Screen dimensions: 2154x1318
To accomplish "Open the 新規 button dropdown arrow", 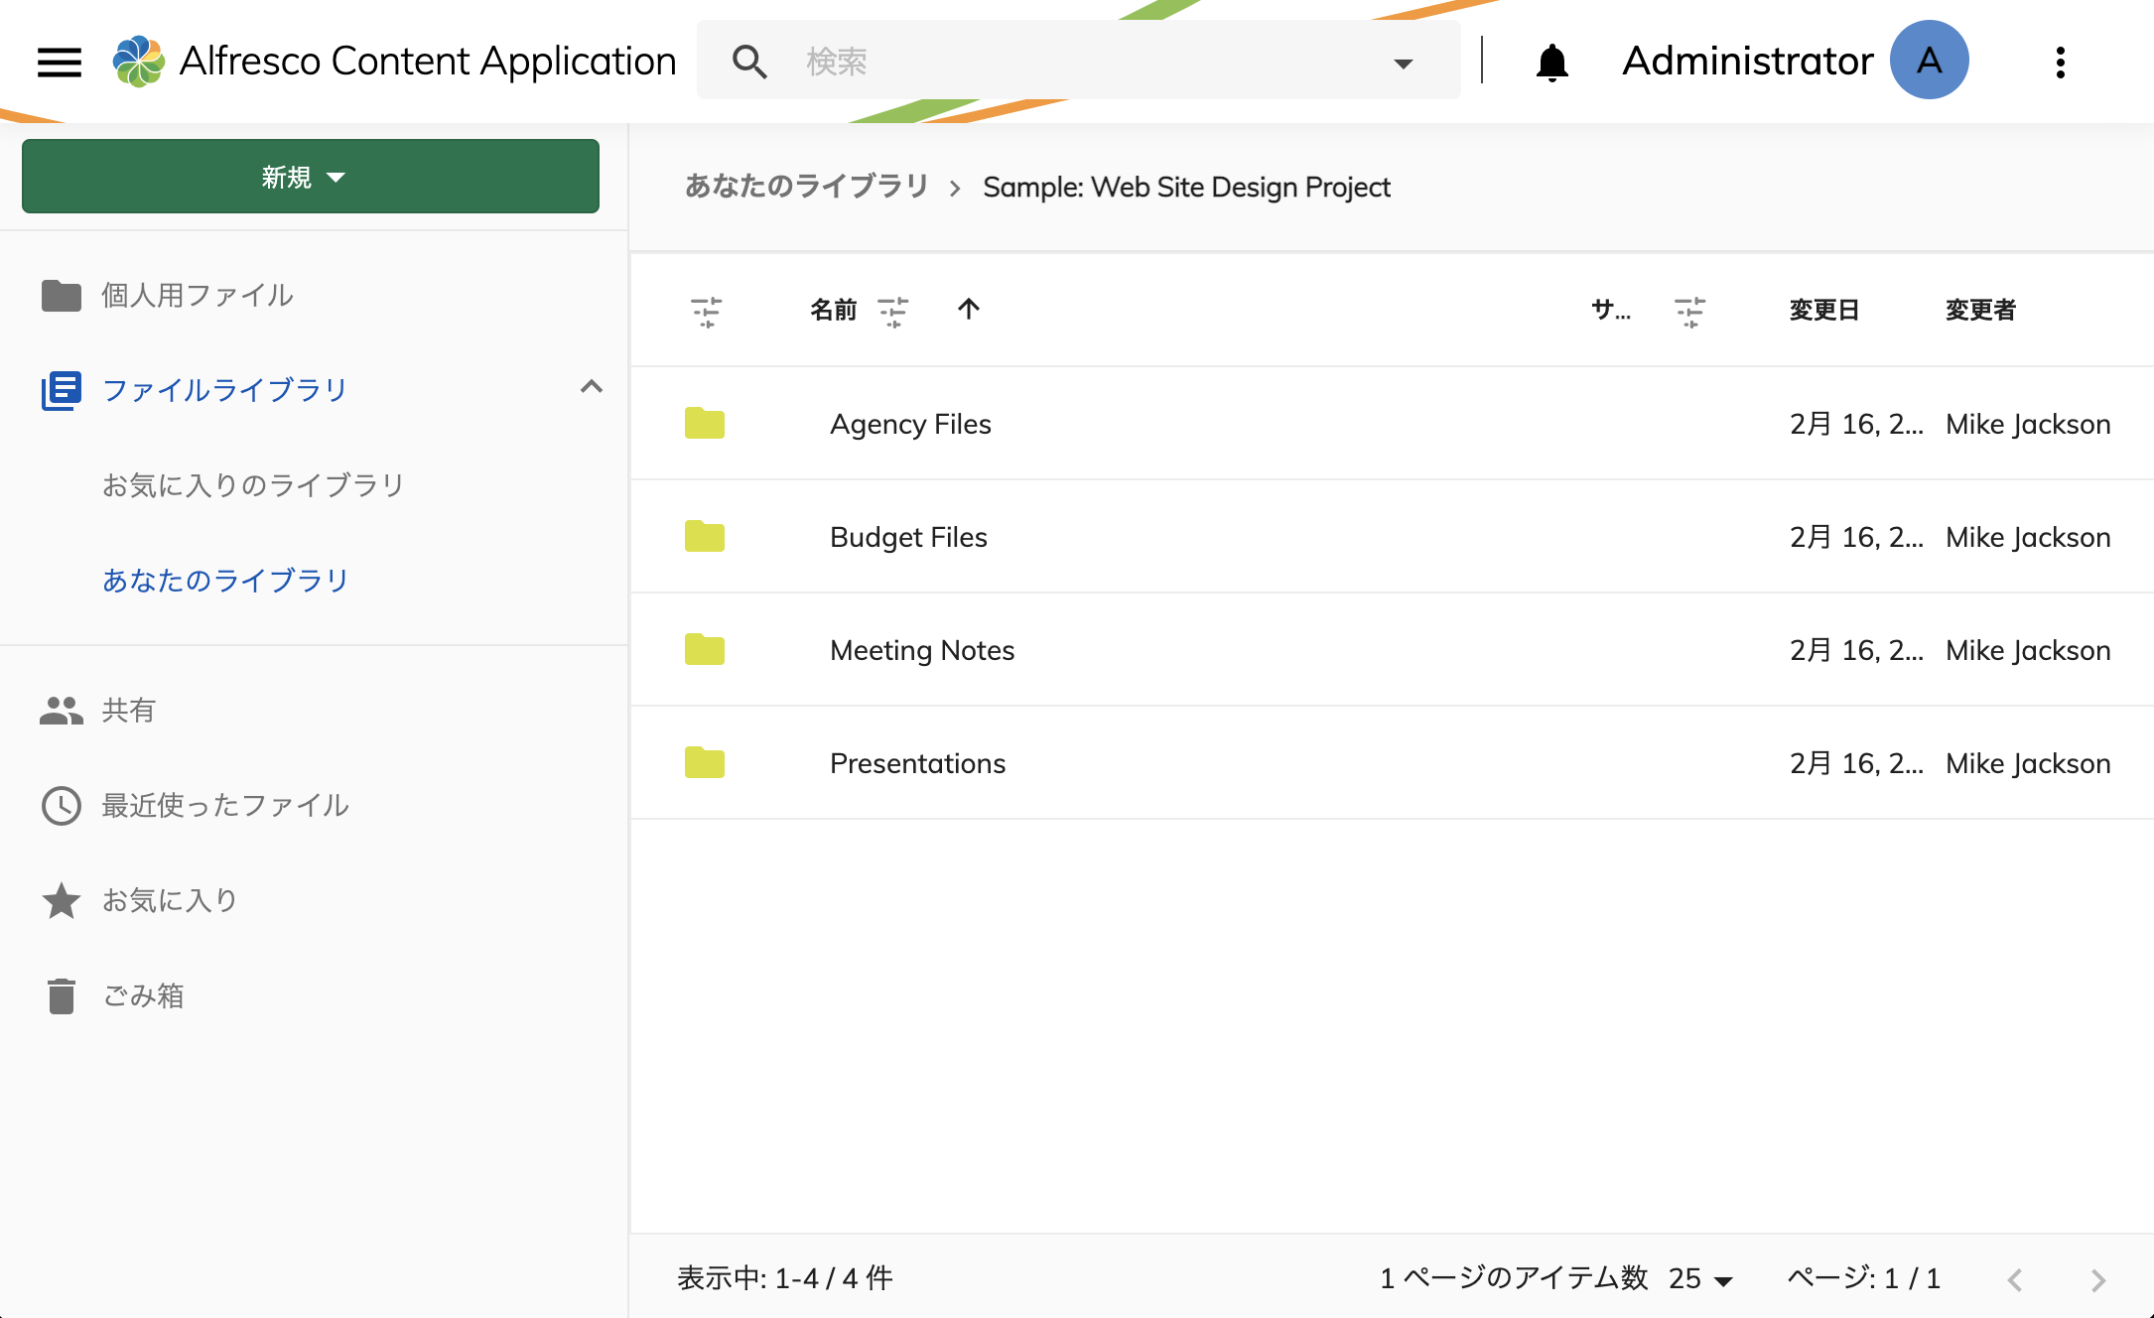I will pyautogui.click(x=337, y=177).
